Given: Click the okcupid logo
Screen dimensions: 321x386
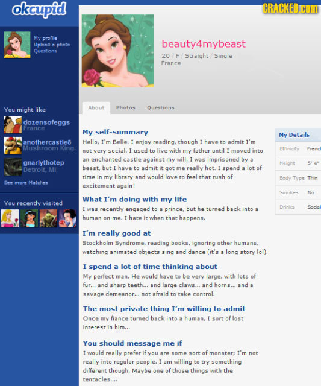Looking at the screenshot, I should click(39, 10).
